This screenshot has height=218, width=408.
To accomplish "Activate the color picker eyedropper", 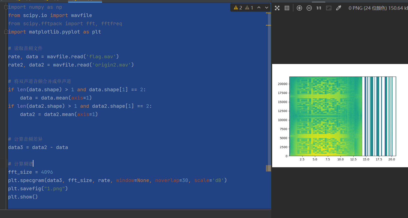I will (338, 8).
